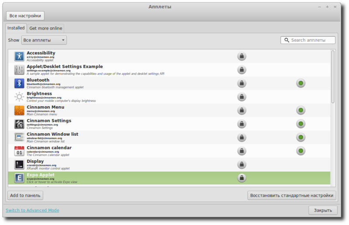The width and height of the screenshot is (349, 225).
Task: Click 'Control your mobile computer's display brightness' description
Action: (x=61, y=101)
